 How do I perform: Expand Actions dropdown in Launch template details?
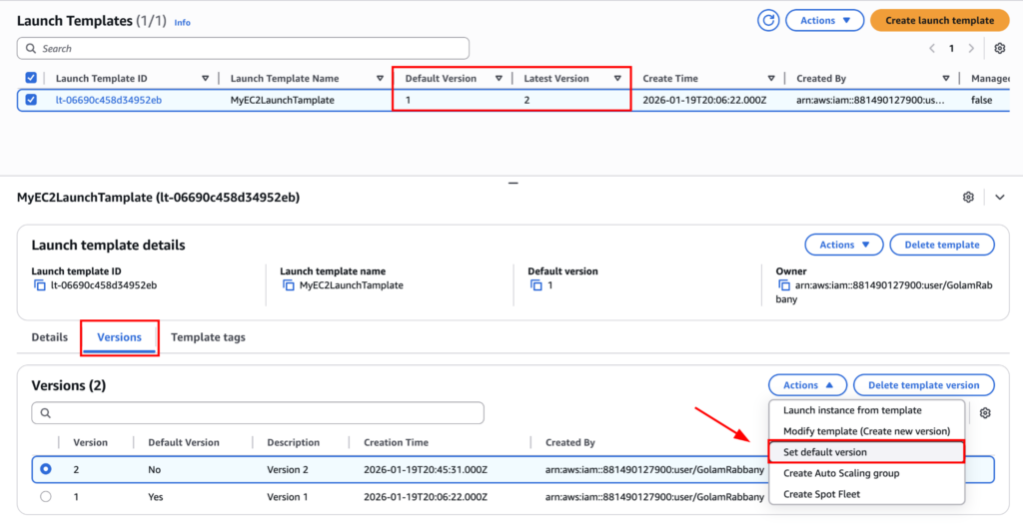tap(844, 245)
